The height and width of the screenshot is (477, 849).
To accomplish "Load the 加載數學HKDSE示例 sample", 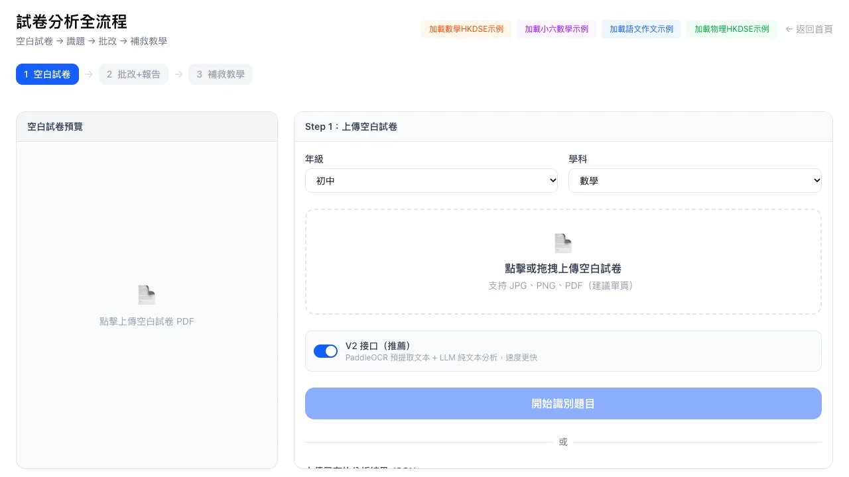I will [466, 29].
